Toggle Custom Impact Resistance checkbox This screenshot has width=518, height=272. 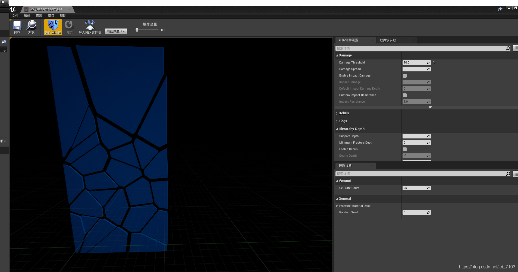click(x=405, y=95)
